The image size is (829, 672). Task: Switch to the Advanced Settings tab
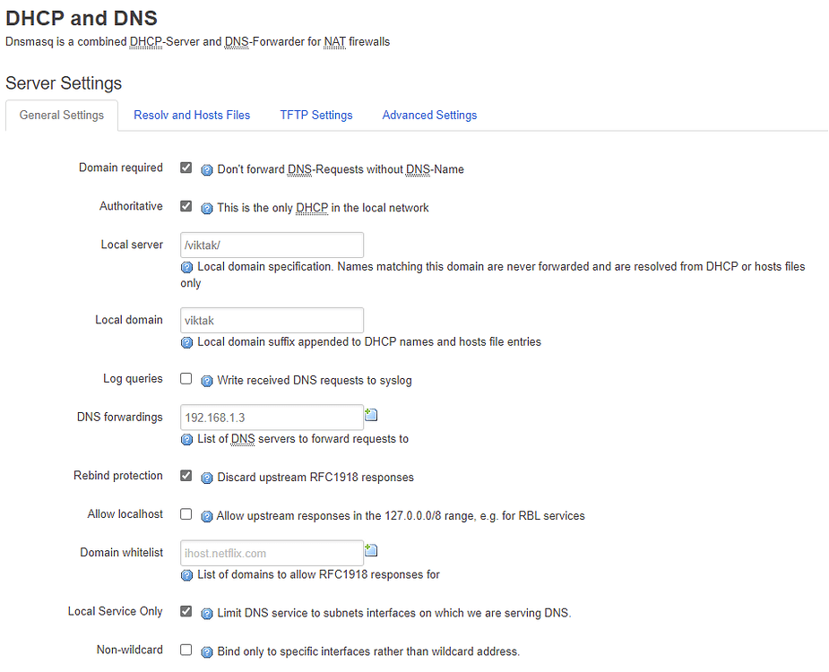(429, 115)
